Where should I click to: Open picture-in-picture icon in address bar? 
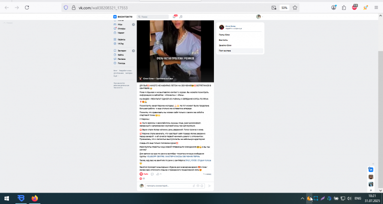274,7
